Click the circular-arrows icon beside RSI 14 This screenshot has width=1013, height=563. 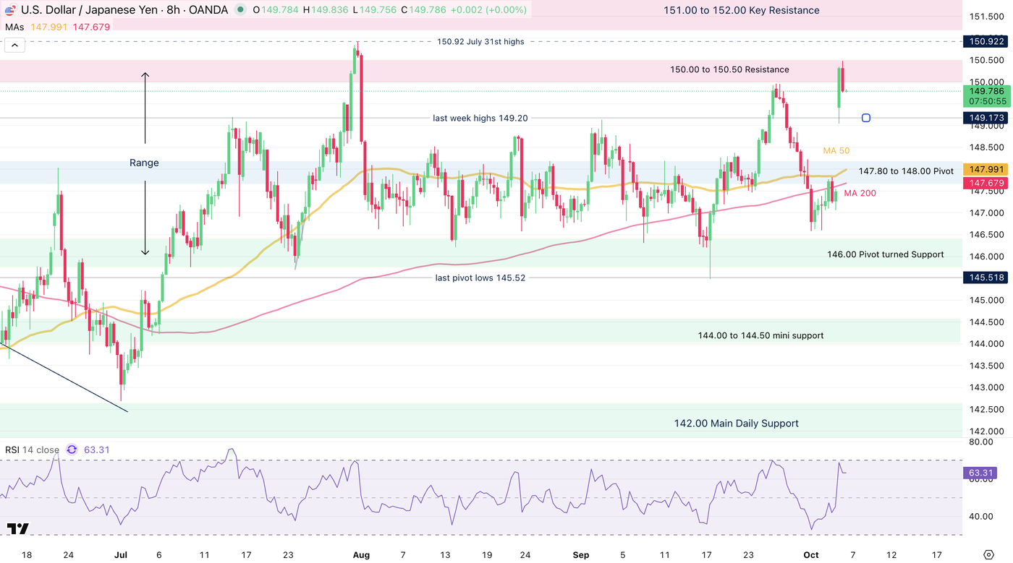pos(71,450)
